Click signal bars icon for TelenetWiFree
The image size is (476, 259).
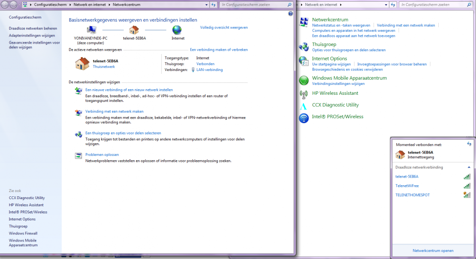tap(467, 186)
